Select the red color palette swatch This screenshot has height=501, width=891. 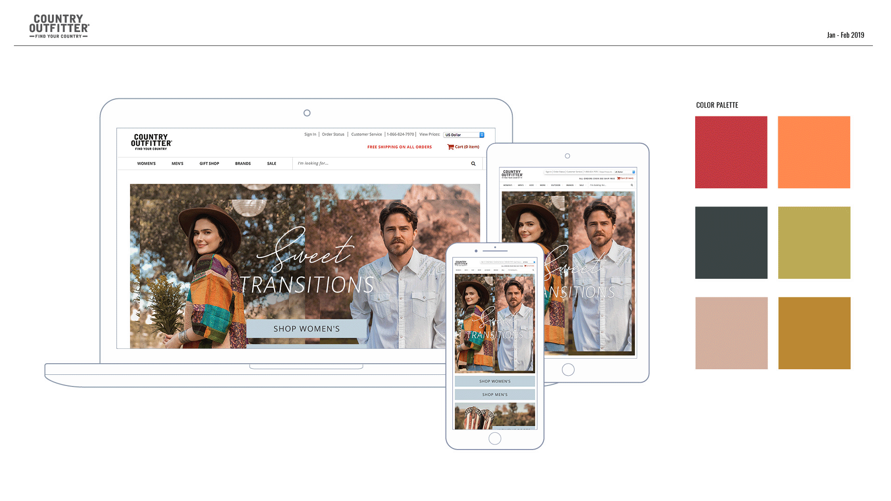(x=731, y=152)
